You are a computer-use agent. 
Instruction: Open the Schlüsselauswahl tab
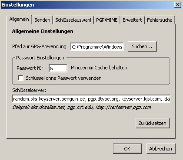pyautogui.click(x=73, y=20)
